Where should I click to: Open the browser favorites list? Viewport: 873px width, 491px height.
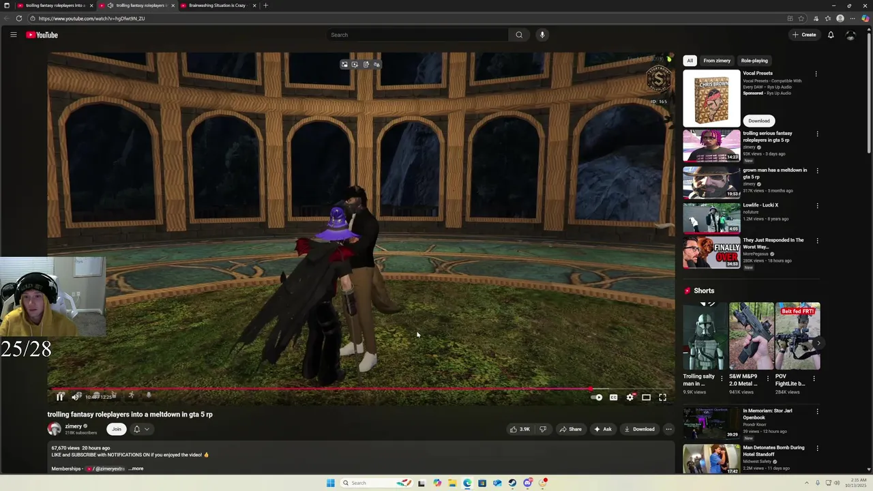(x=828, y=18)
